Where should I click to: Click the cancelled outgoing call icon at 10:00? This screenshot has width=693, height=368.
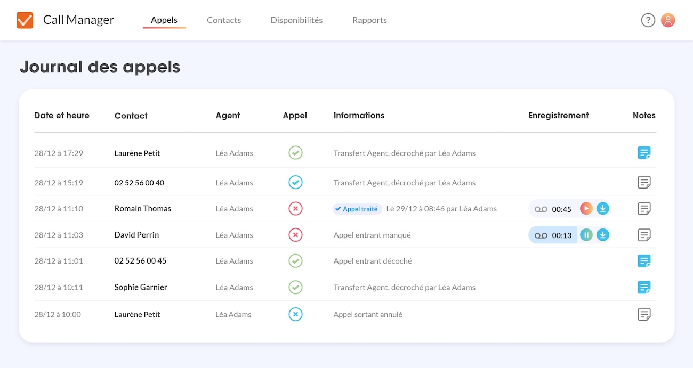pos(295,314)
